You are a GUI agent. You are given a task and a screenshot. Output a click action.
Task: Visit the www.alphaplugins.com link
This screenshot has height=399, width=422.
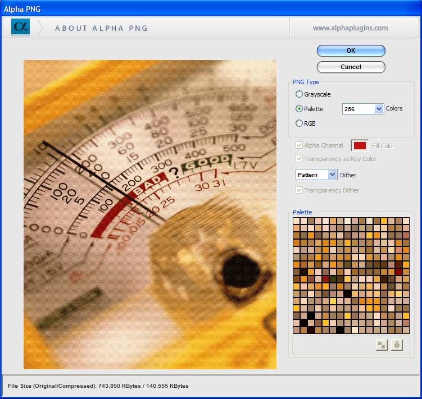tap(350, 27)
